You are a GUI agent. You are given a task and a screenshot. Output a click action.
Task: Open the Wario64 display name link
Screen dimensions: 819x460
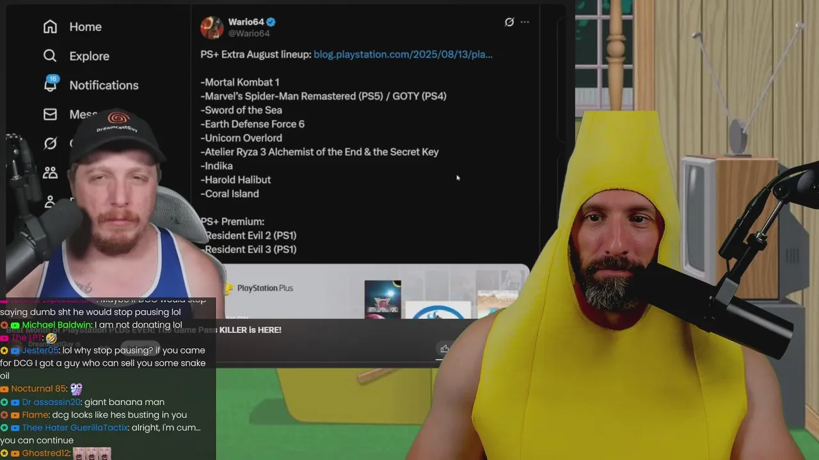(x=246, y=22)
